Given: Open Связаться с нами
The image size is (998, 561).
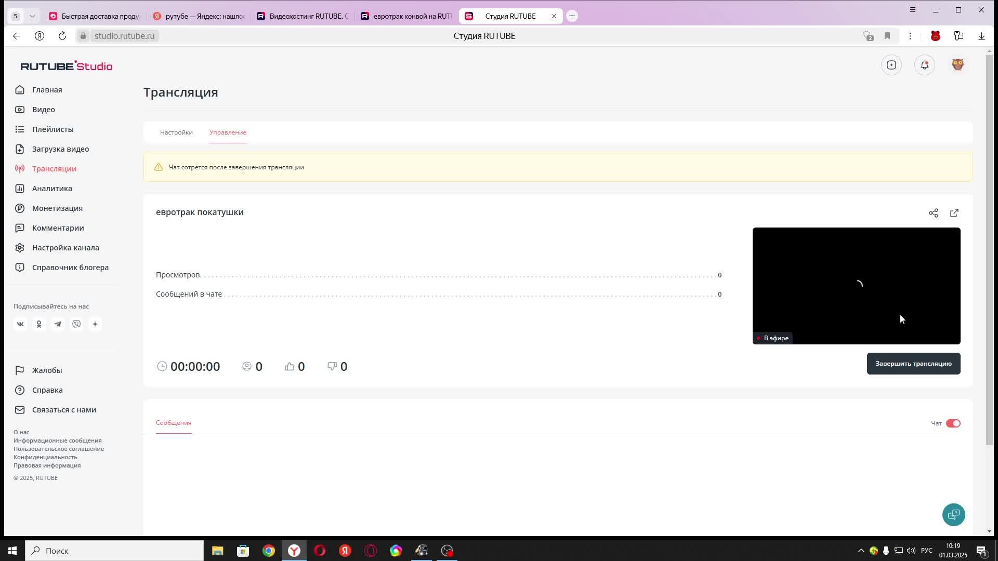Looking at the screenshot, I should [64, 410].
